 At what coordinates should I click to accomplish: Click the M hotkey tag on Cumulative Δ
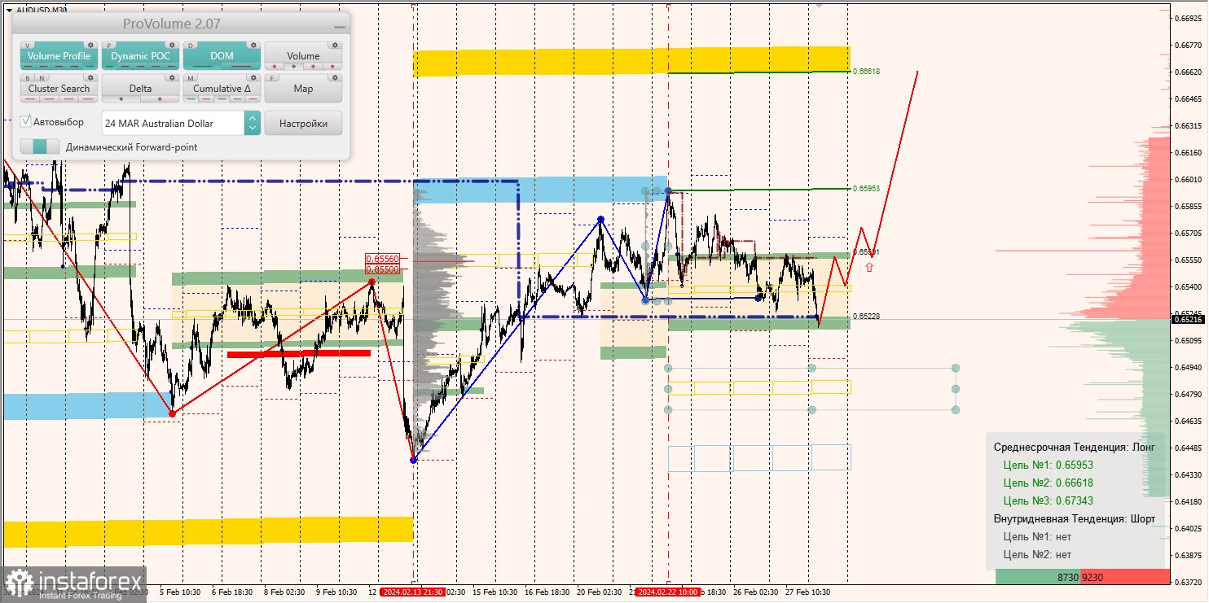(x=191, y=78)
